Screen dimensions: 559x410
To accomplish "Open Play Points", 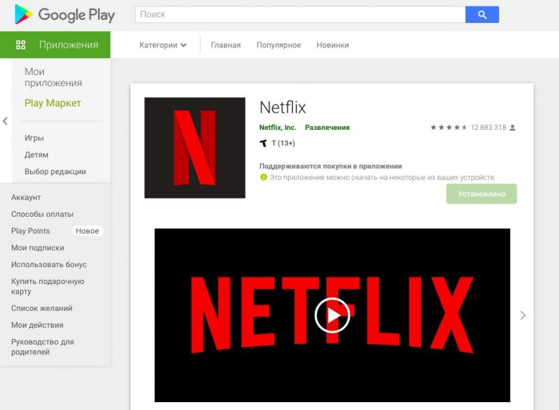I will click(30, 230).
